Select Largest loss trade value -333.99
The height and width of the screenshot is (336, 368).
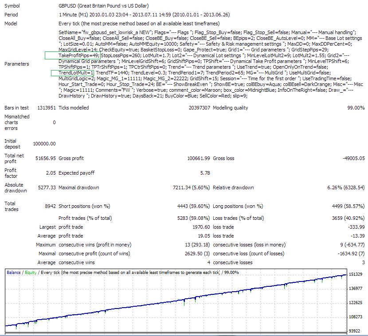(x=356, y=227)
